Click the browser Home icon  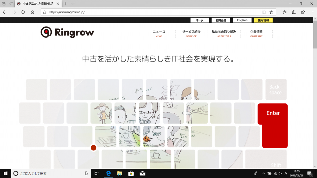(32, 12)
